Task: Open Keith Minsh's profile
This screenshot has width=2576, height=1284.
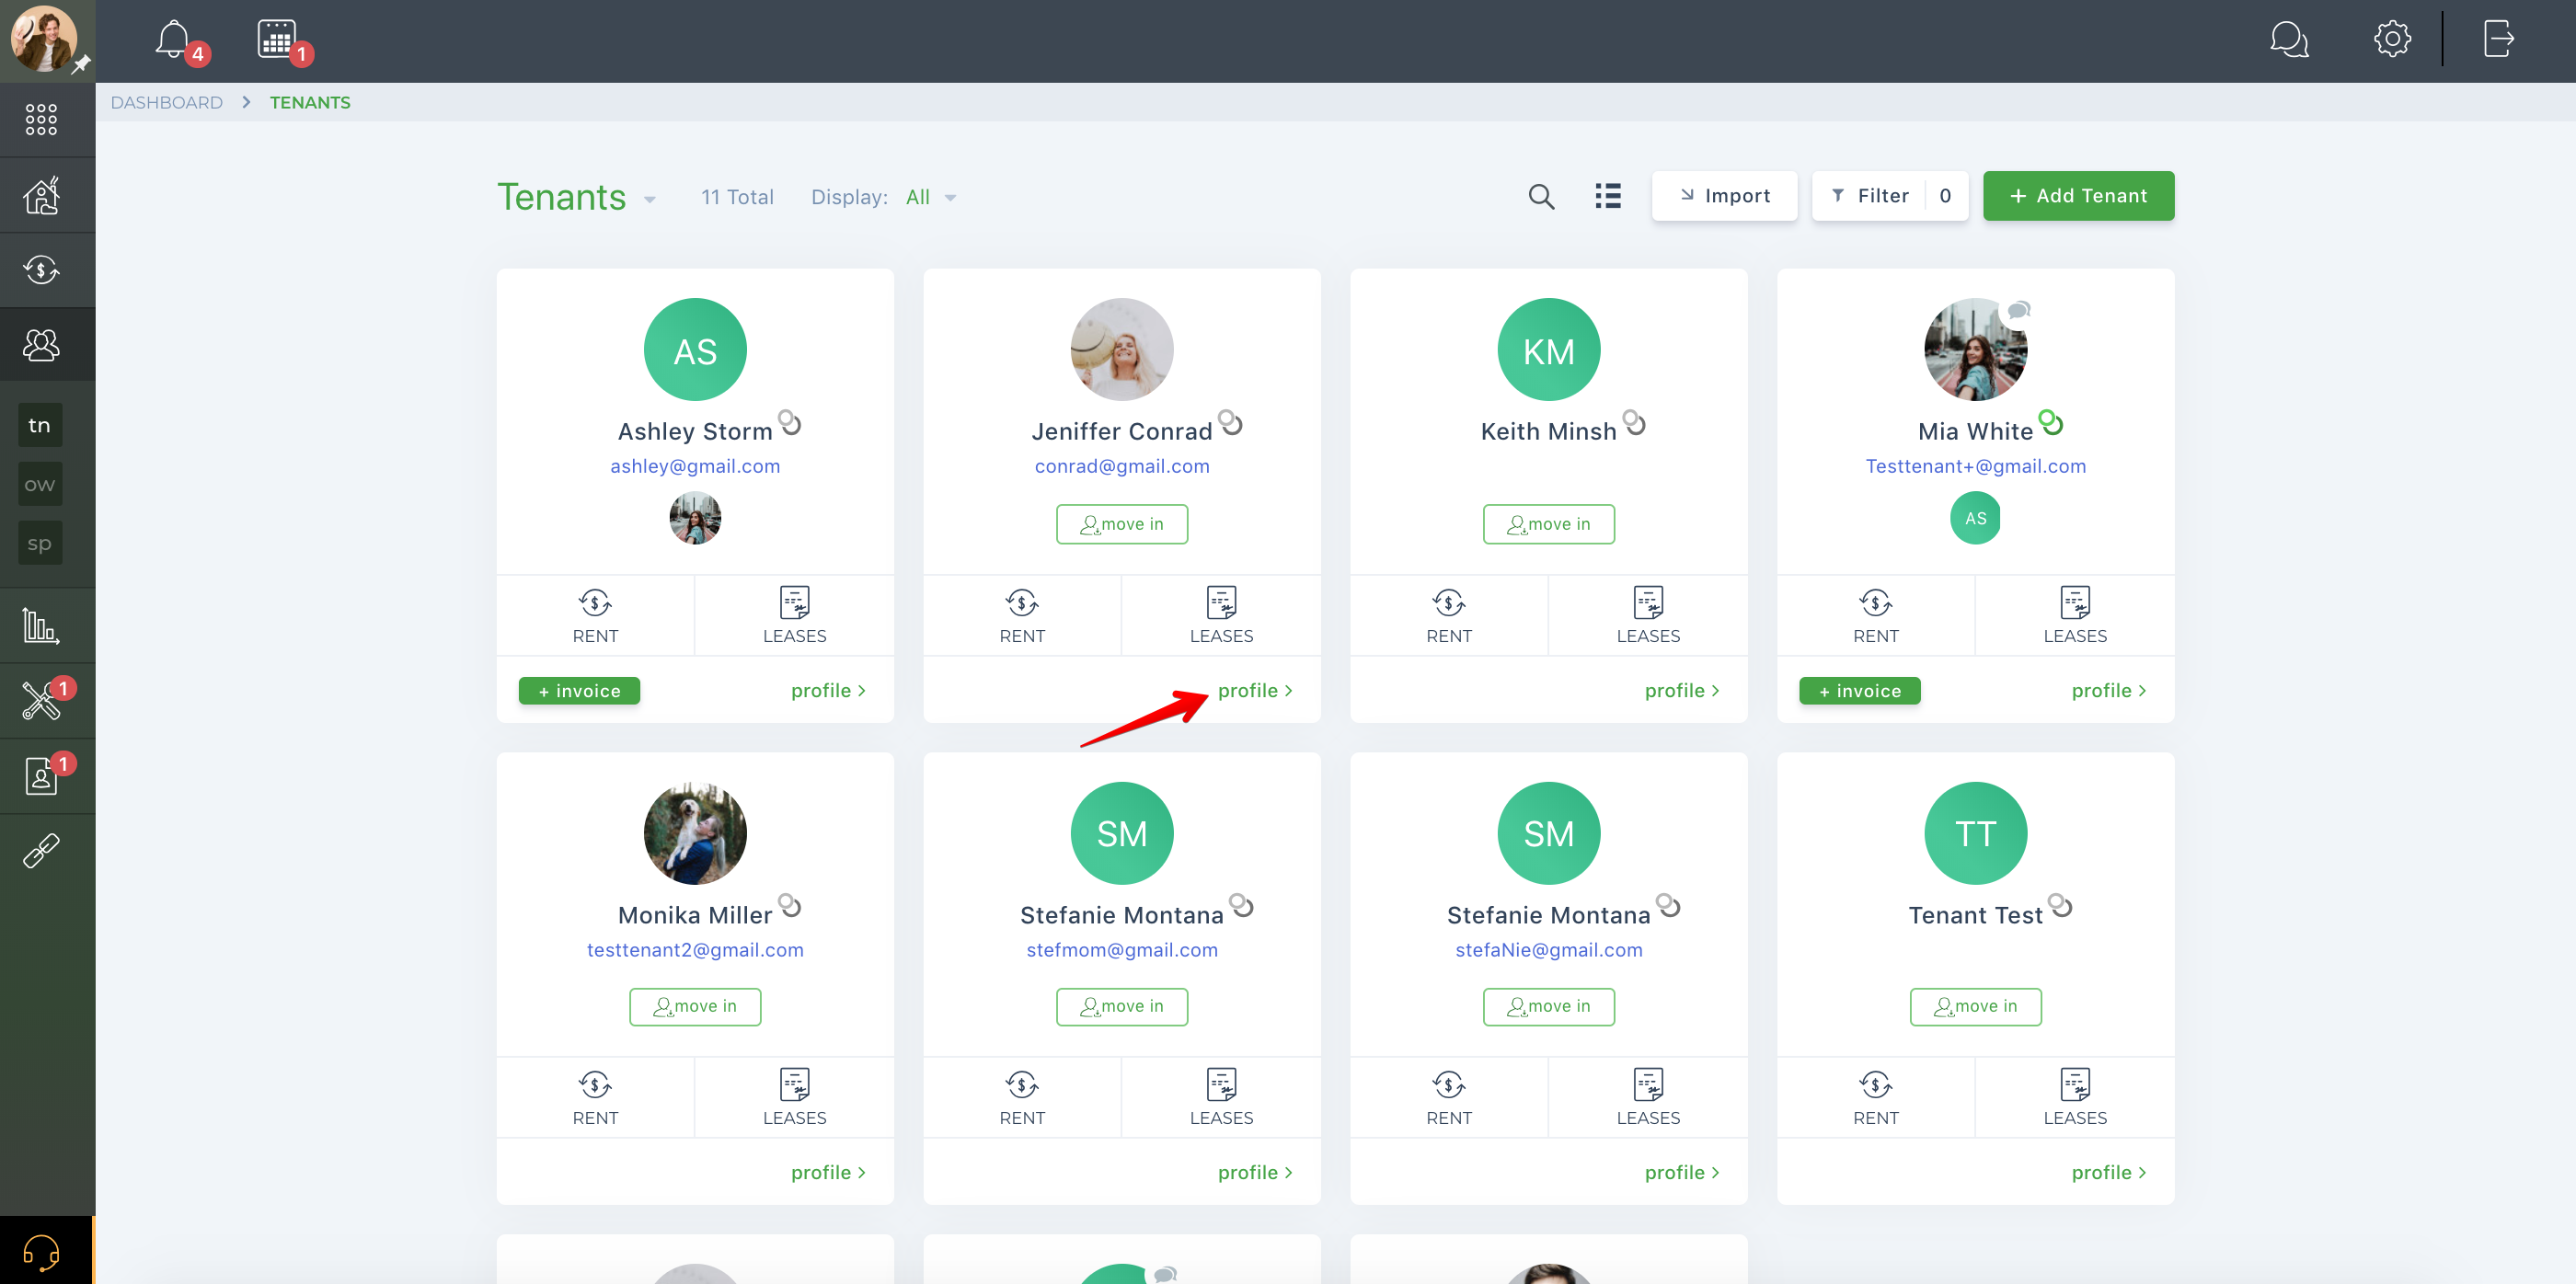Action: click(x=1682, y=690)
